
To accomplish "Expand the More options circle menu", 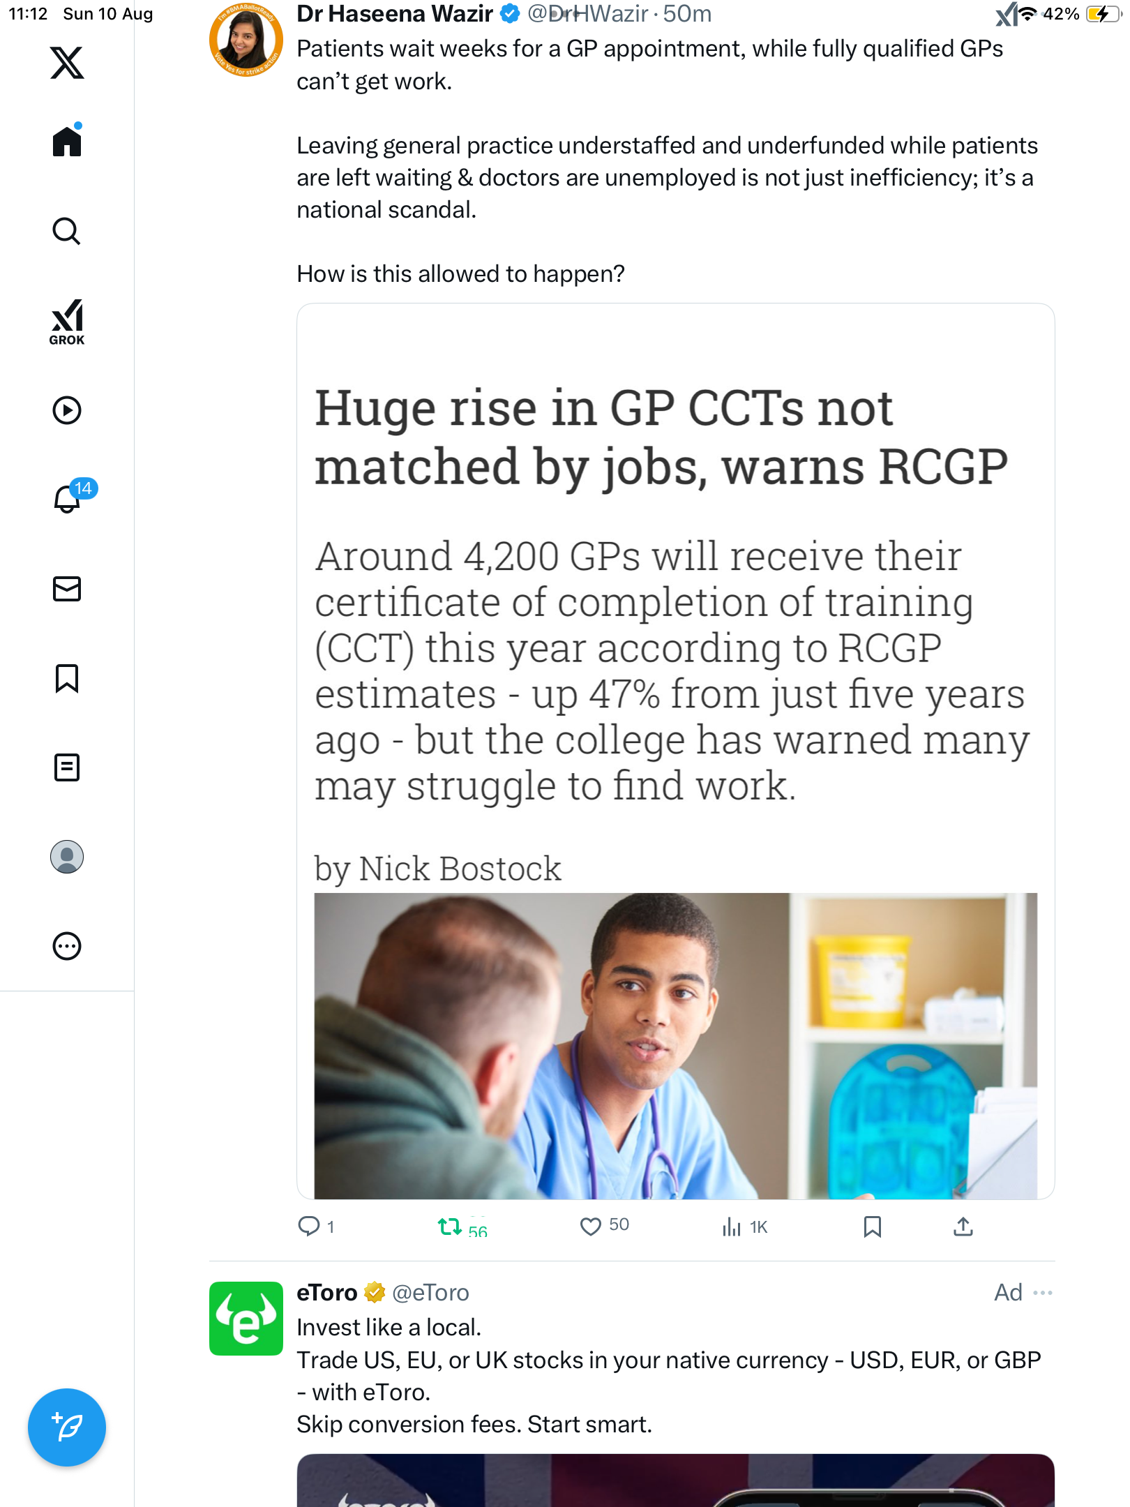I will [67, 946].
